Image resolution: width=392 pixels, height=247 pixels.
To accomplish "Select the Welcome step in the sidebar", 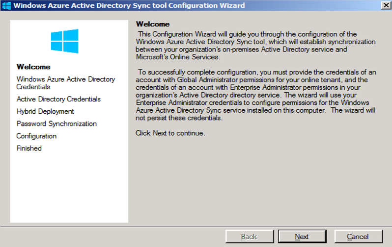I will [33, 67].
